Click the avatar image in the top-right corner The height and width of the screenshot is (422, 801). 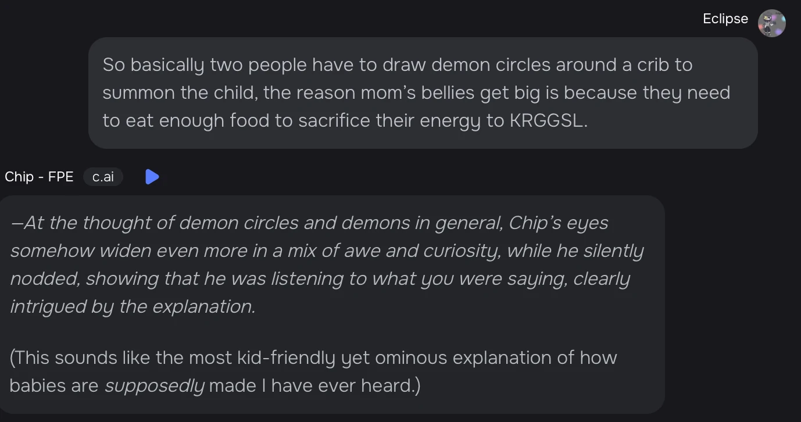(x=771, y=23)
